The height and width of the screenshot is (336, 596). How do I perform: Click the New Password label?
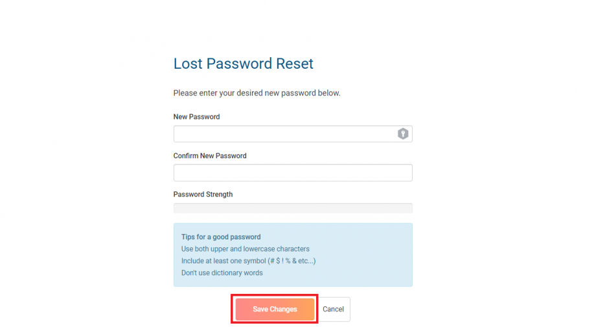coord(196,117)
